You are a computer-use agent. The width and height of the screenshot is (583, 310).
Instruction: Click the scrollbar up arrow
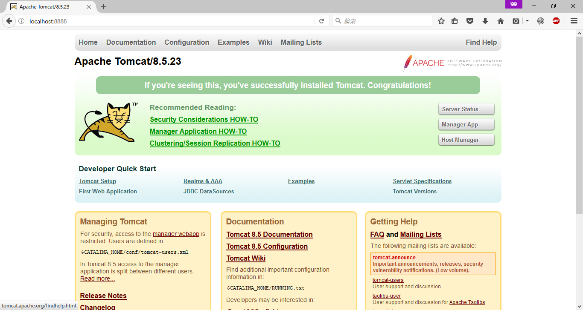(579, 33)
